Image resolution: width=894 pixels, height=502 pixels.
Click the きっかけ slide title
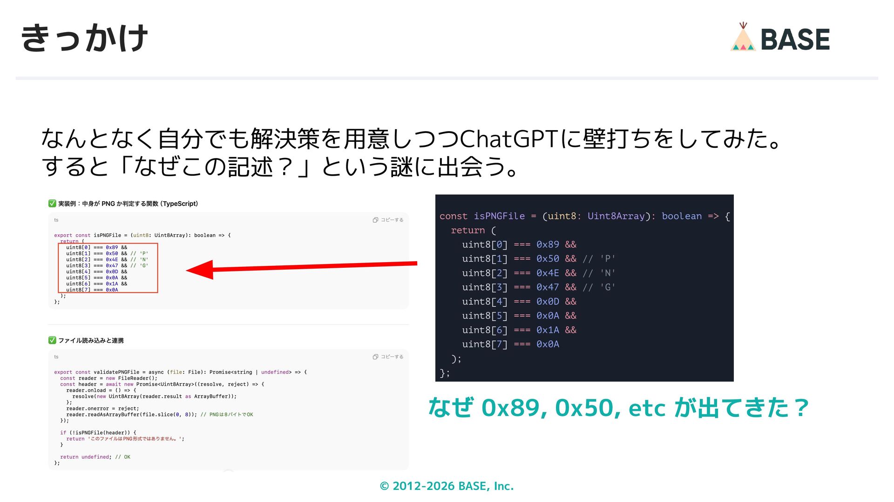[85, 38]
